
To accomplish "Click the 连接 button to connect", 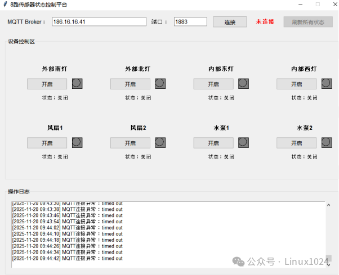I will pos(230,22).
